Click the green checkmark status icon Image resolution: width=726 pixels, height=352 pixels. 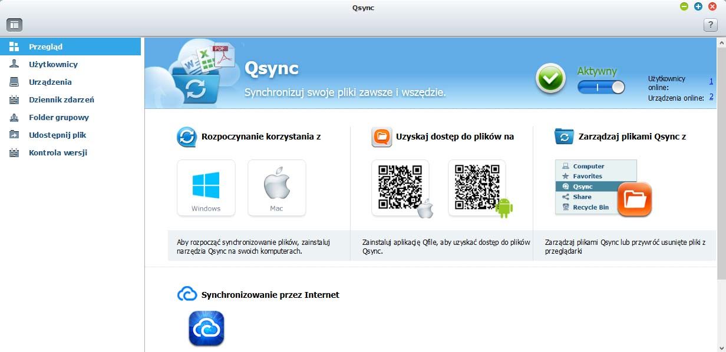[x=550, y=79]
